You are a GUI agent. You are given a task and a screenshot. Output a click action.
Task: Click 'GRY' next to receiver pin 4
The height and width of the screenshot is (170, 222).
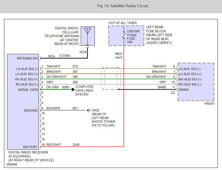pos(50,82)
